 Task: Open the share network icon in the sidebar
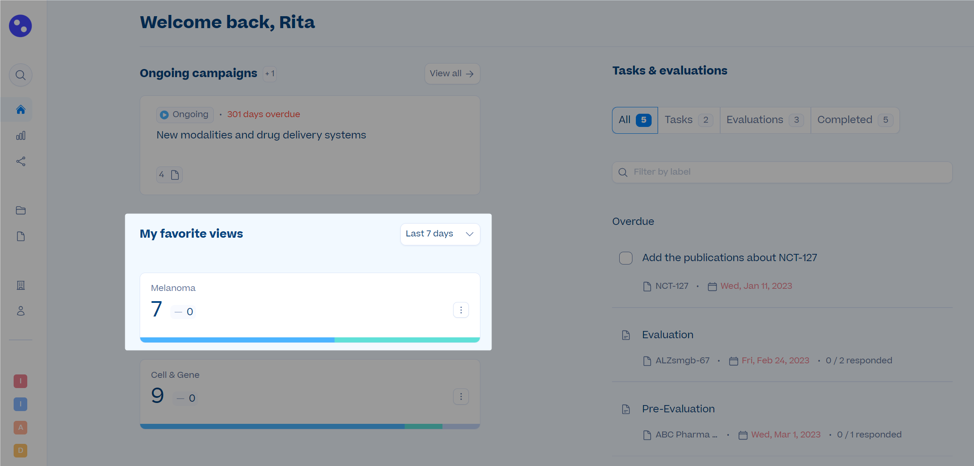(20, 161)
